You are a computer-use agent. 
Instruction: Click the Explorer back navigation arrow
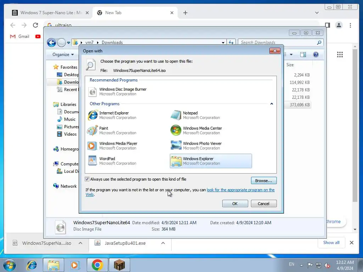(x=51, y=42)
